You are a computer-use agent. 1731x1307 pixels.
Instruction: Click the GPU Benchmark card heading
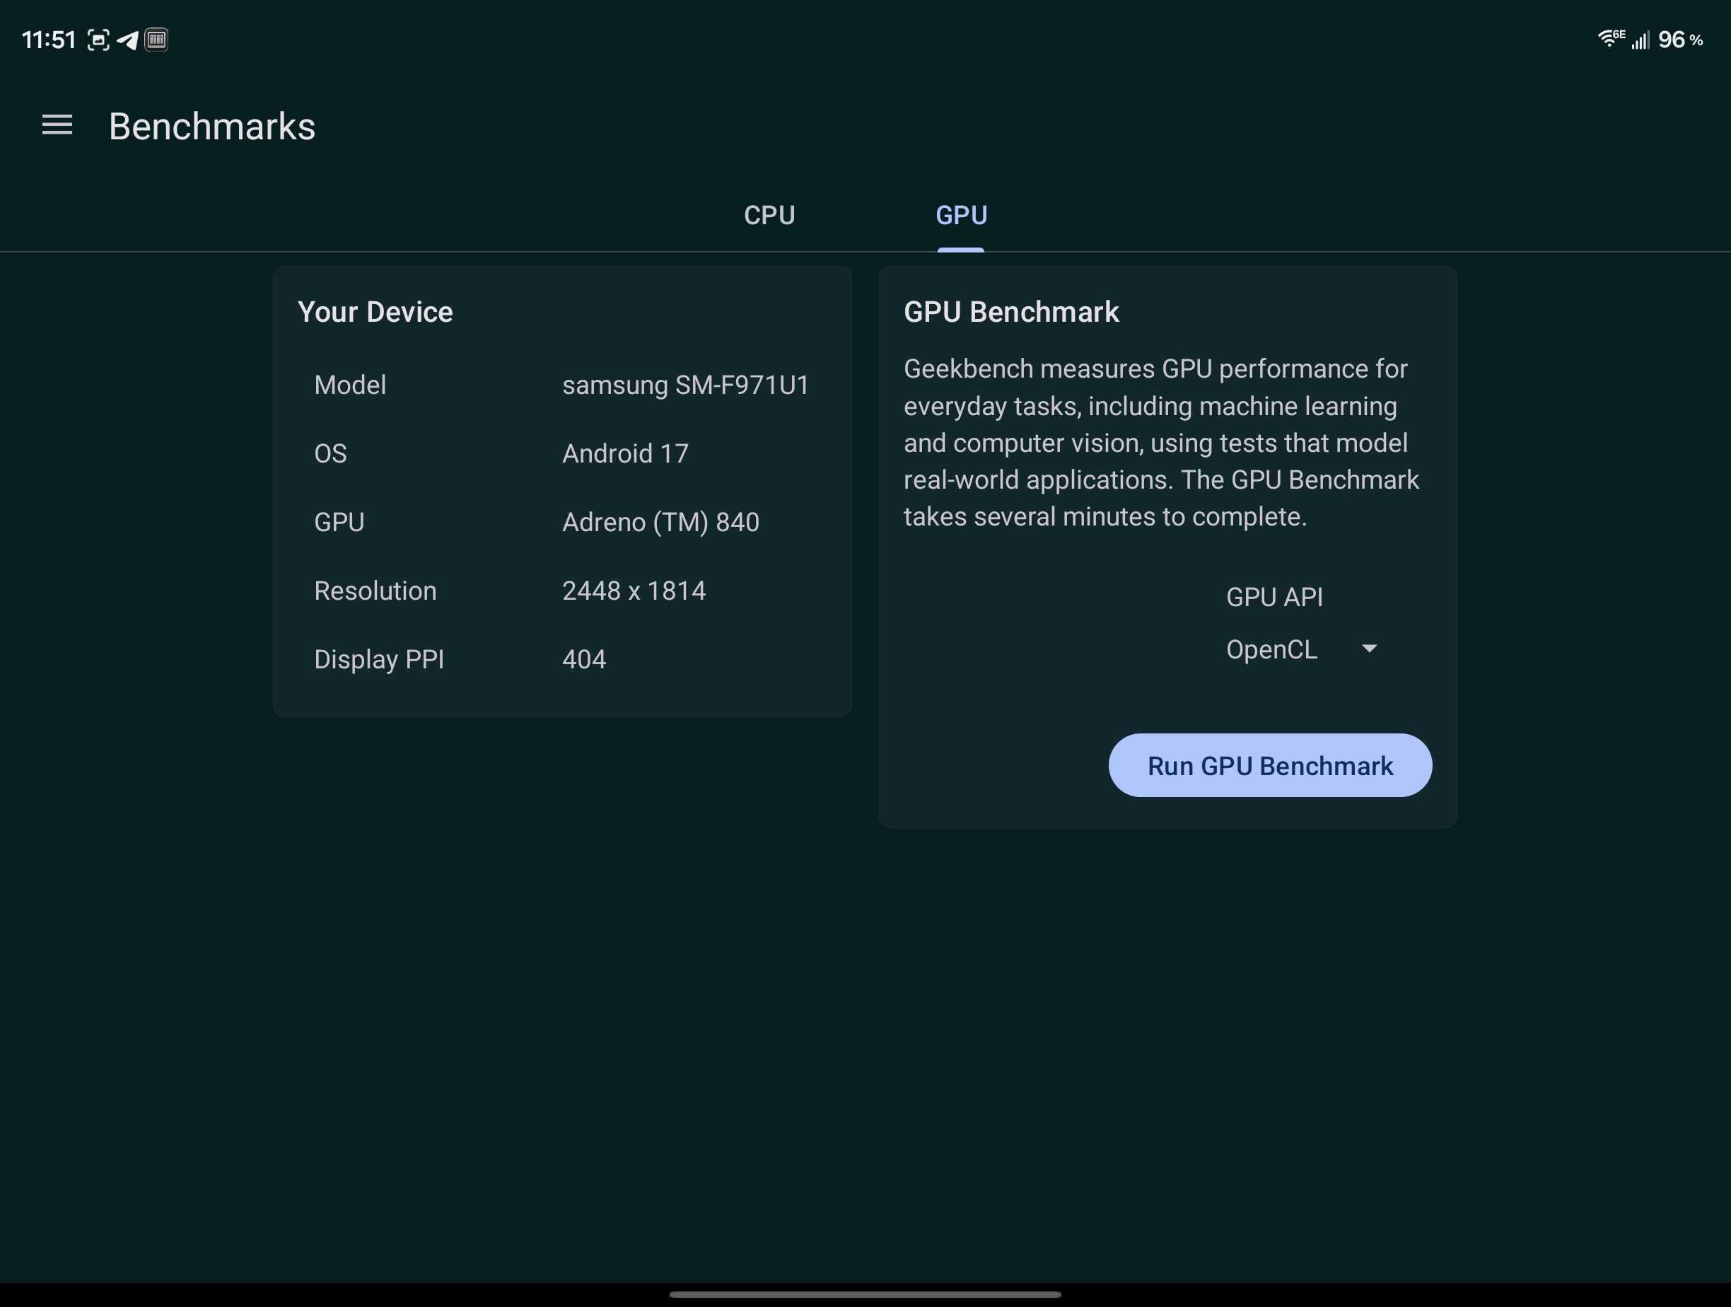tap(1011, 313)
